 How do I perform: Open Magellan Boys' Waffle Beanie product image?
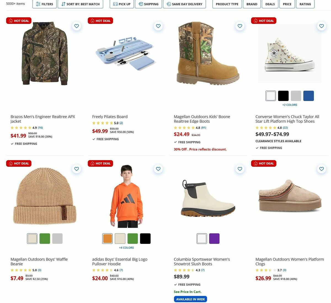click(45, 196)
